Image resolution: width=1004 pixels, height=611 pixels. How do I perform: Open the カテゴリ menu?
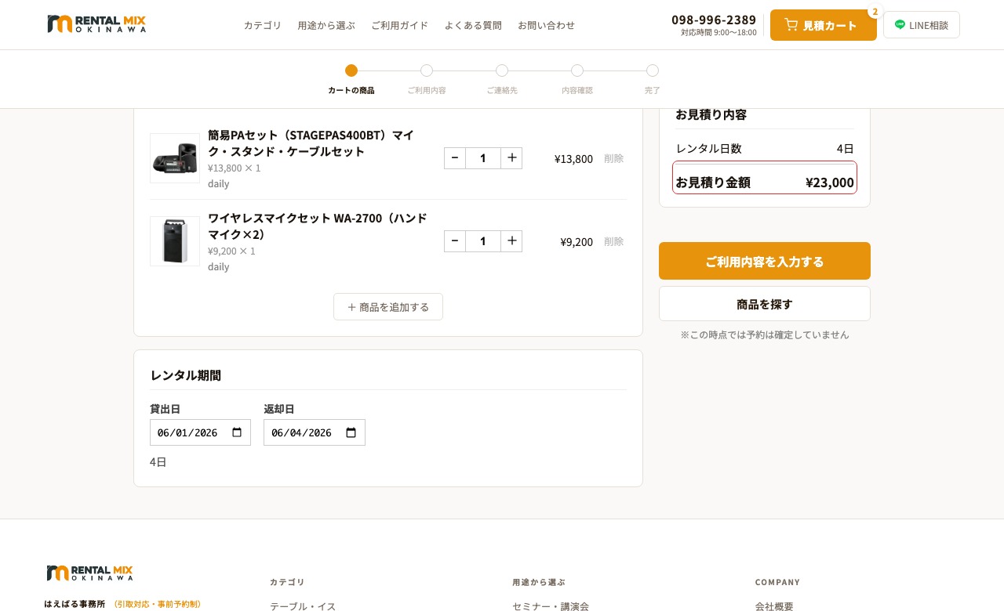coord(263,25)
